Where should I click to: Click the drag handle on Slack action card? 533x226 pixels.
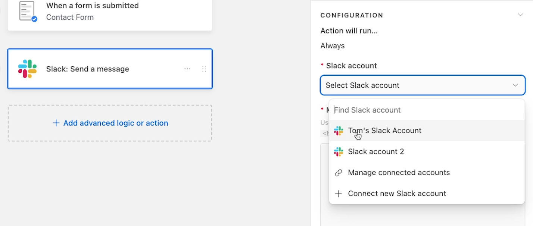pyautogui.click(x=204, y=69)
